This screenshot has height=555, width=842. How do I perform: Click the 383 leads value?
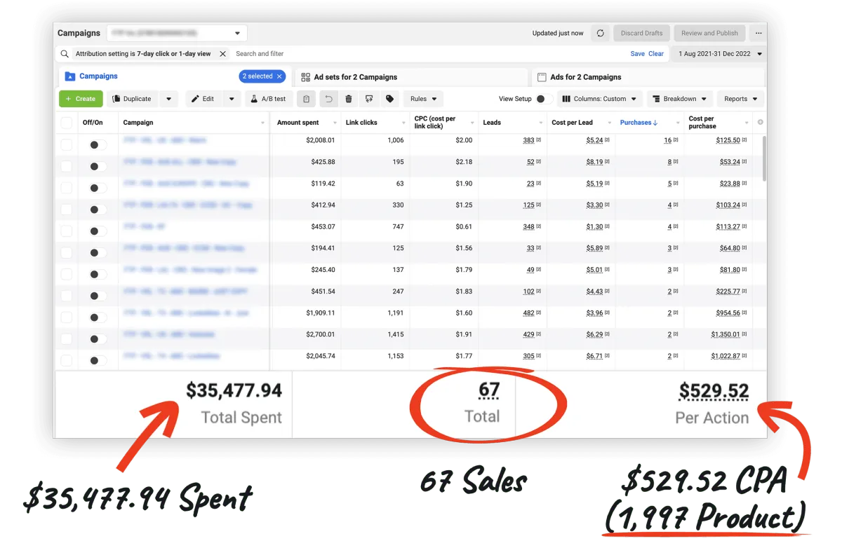tap(528, 140)
